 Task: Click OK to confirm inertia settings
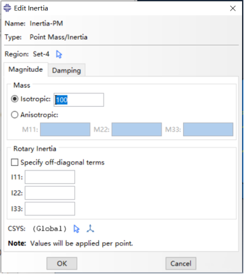point(62,263)
